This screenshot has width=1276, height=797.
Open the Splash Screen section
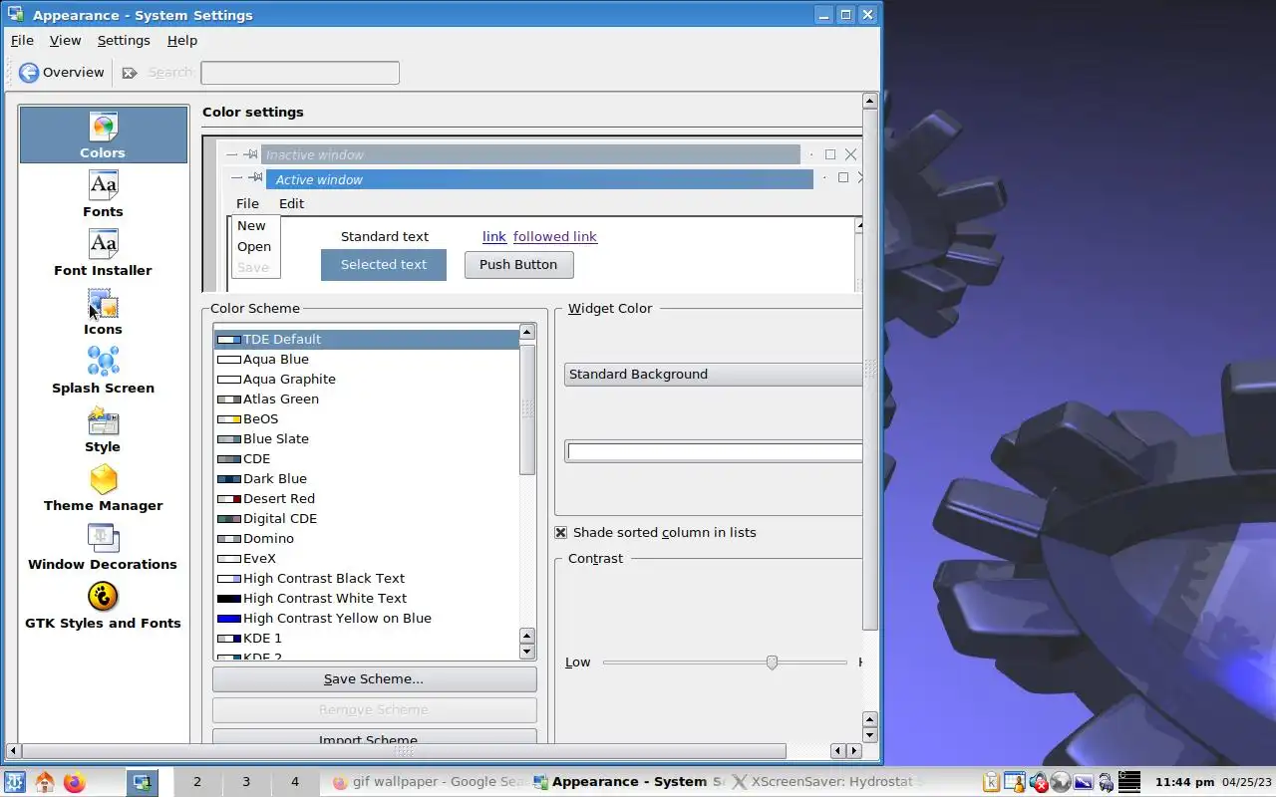103,371
